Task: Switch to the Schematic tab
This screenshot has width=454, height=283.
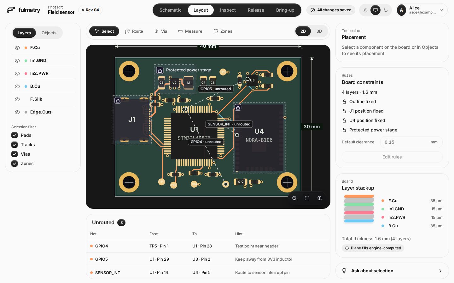Action: 170,10
